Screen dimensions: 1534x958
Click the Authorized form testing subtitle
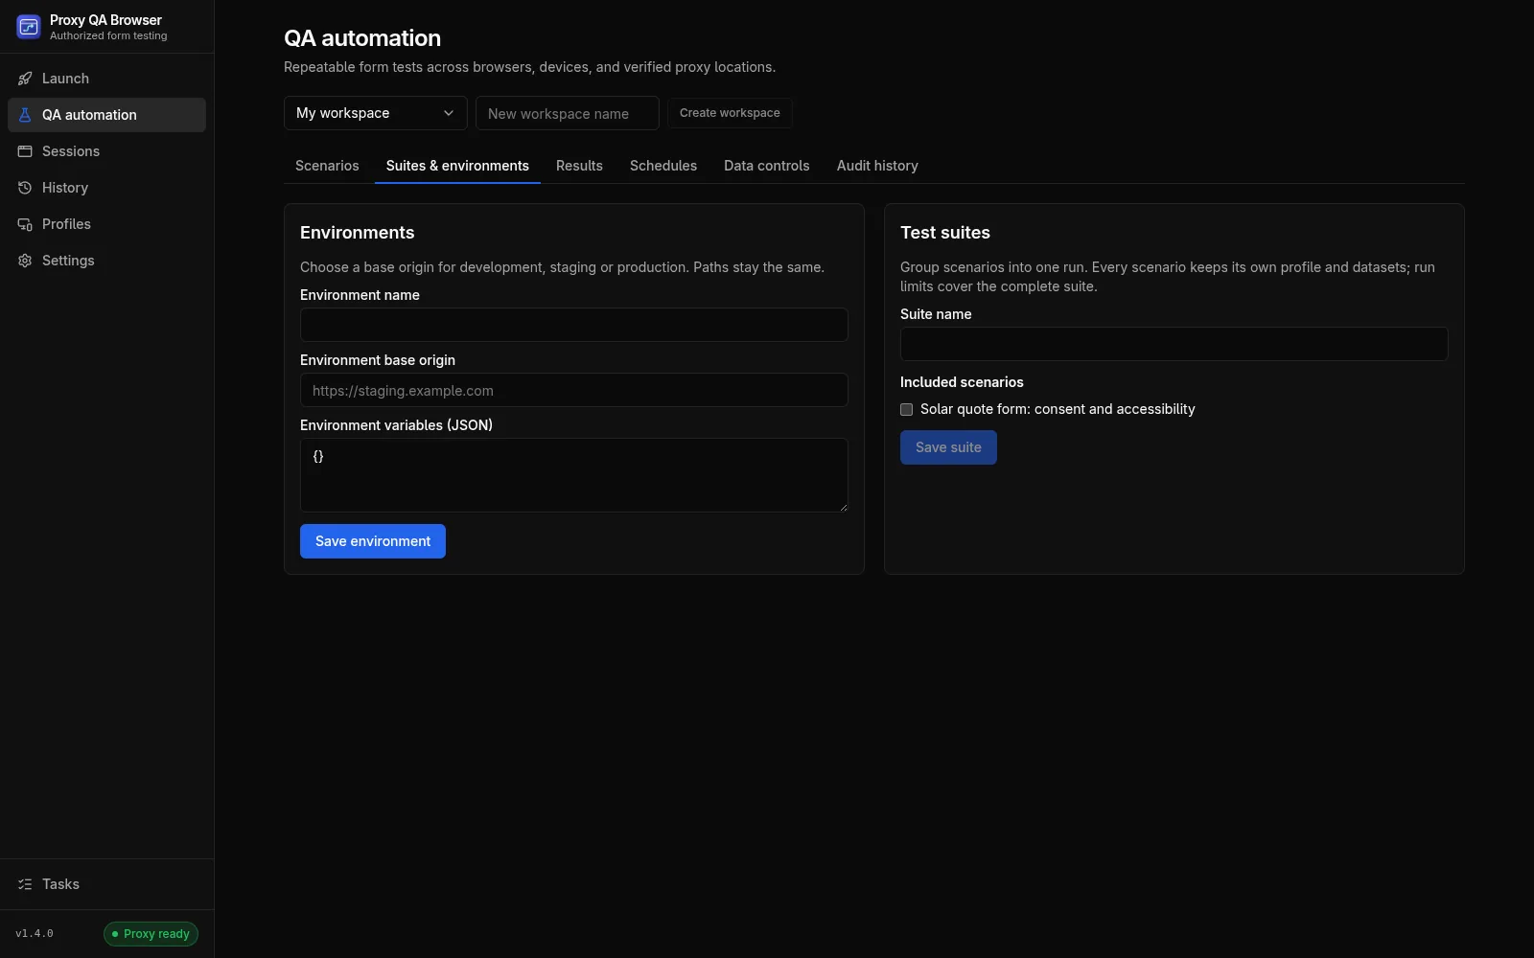108,36
